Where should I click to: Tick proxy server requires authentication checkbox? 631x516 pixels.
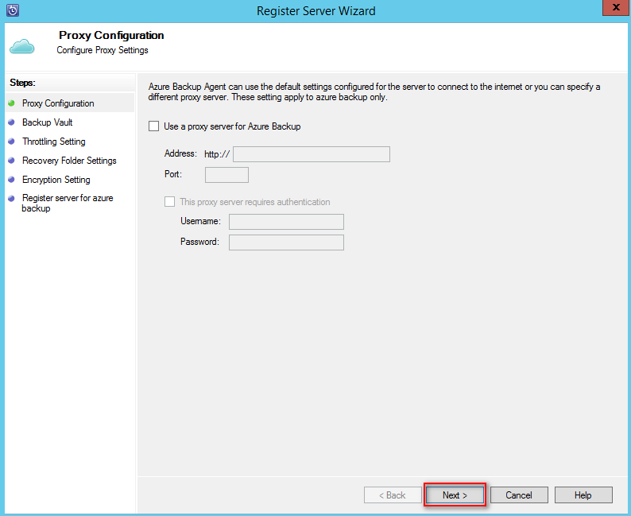(170, 202)
